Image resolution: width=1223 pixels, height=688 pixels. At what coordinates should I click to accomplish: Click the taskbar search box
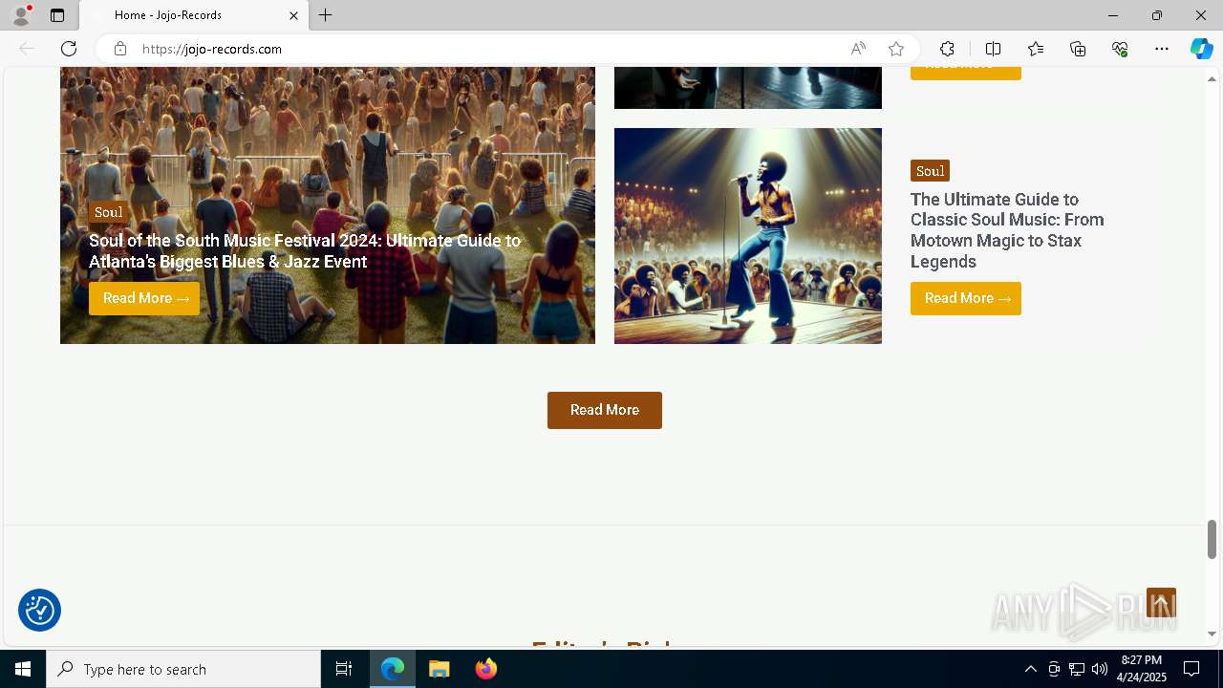point(183,669)
